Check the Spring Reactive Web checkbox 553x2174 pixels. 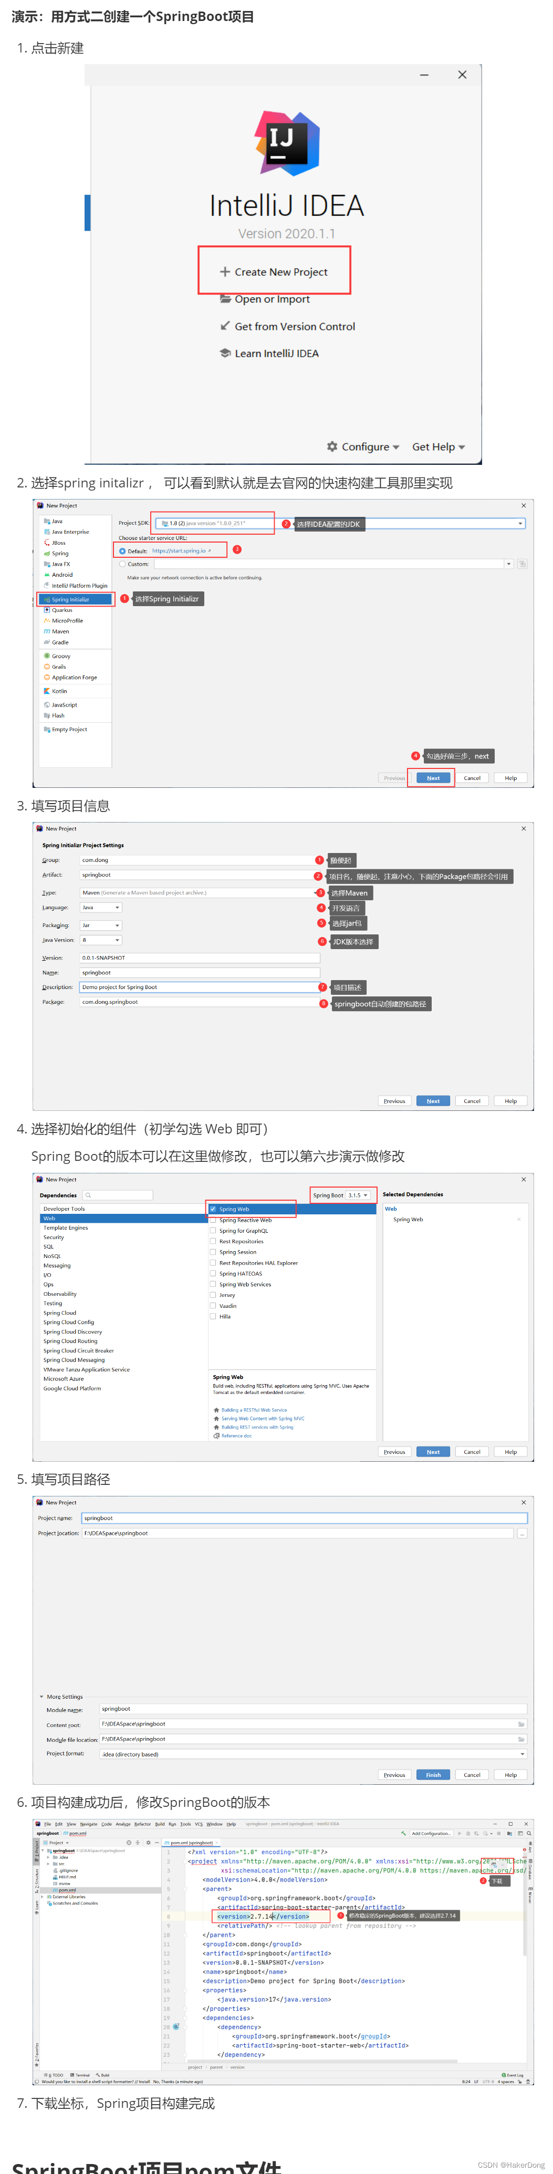[213, 1220]
